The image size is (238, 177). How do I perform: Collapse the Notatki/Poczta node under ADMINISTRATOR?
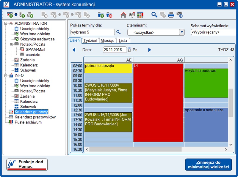tap(11, 45)
